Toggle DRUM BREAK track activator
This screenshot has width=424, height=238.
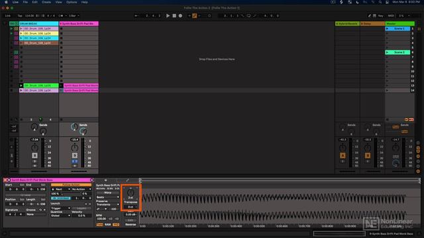(34, 155)
